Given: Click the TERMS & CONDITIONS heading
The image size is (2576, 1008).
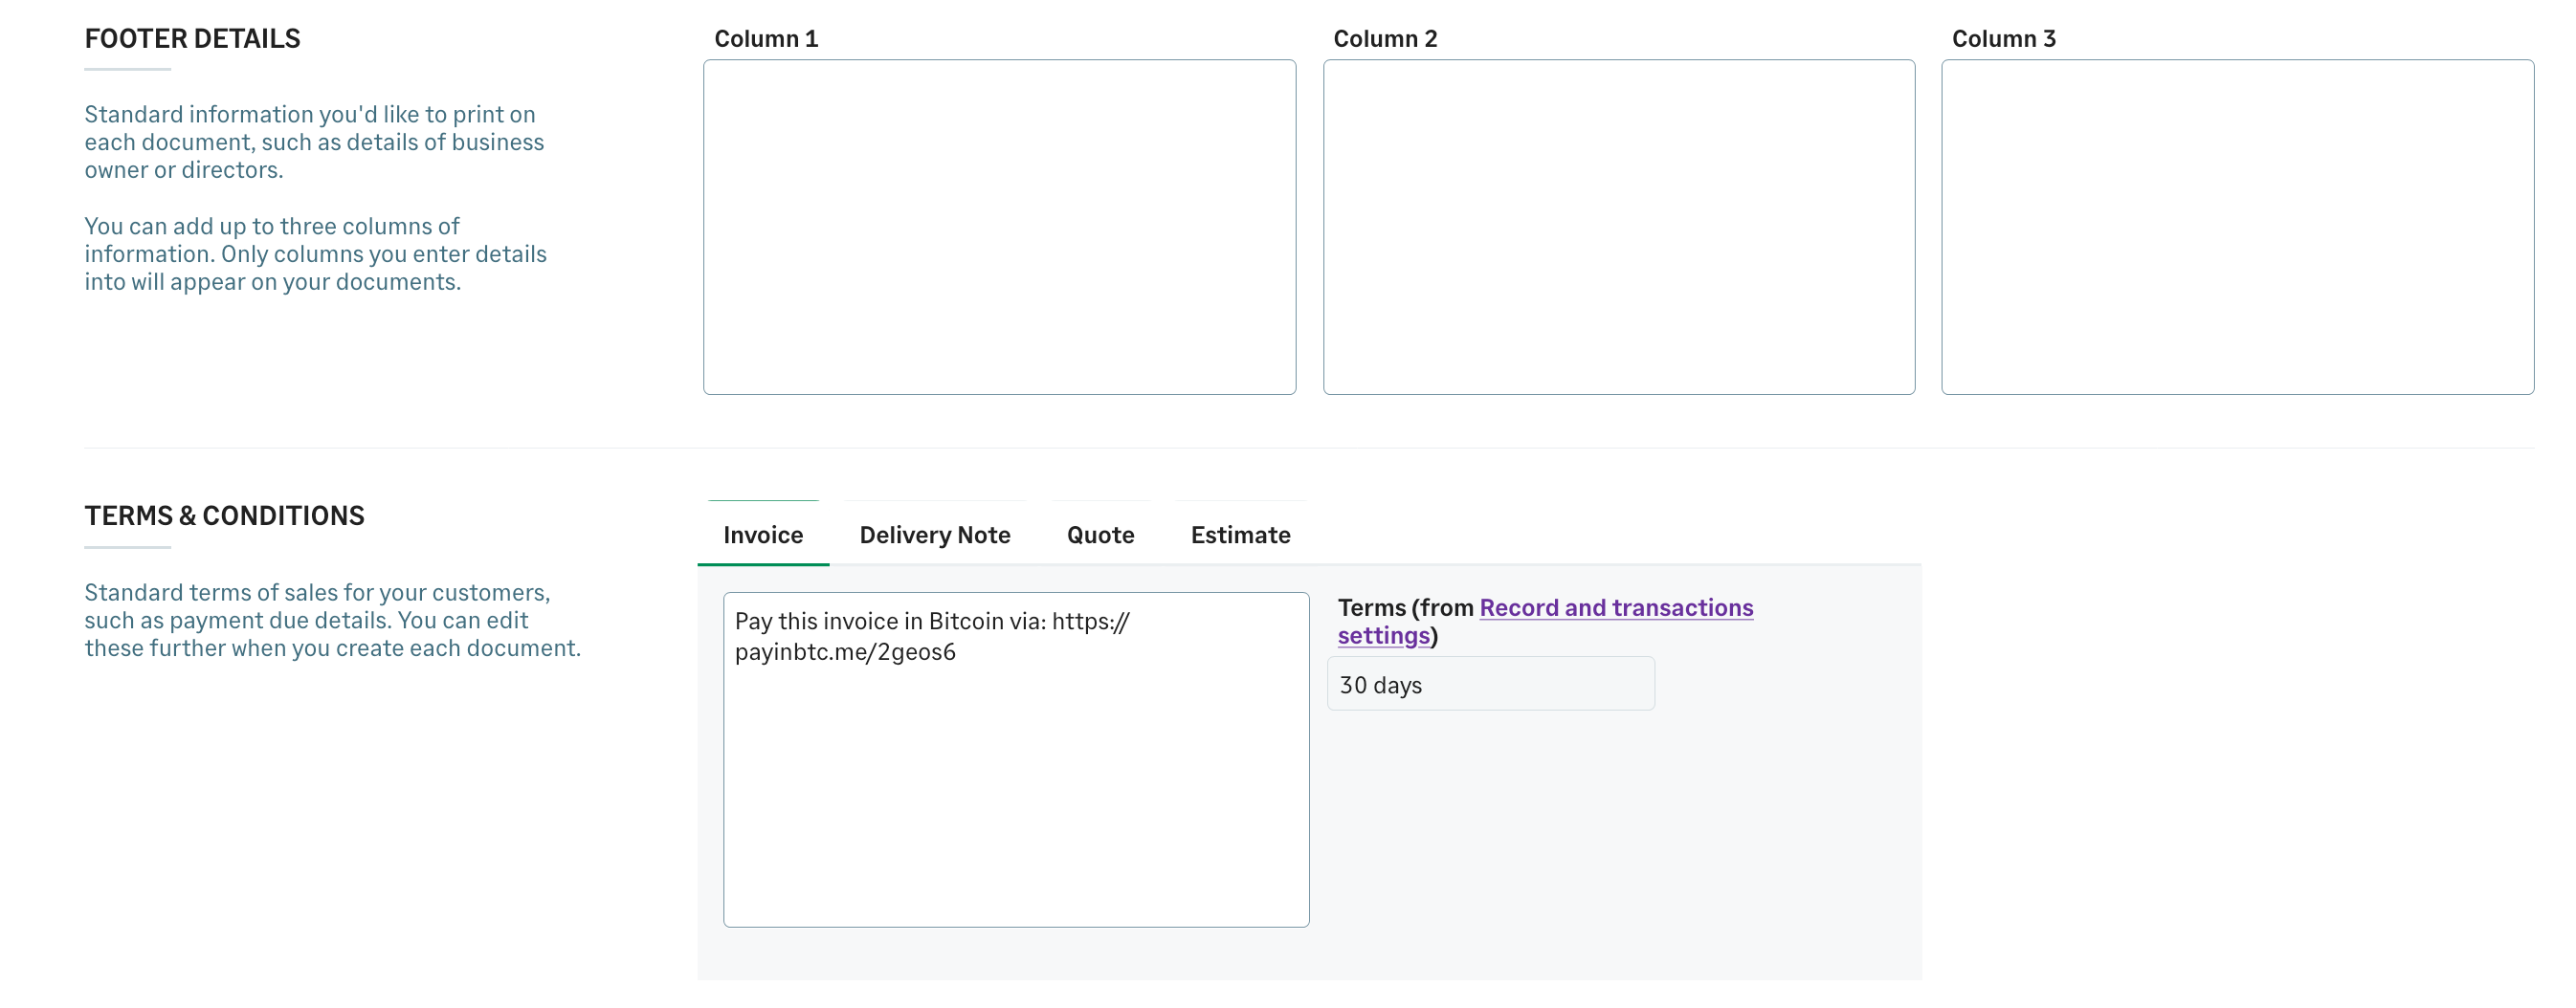Looking at the screenshot, I should click(x=224, y=515).
